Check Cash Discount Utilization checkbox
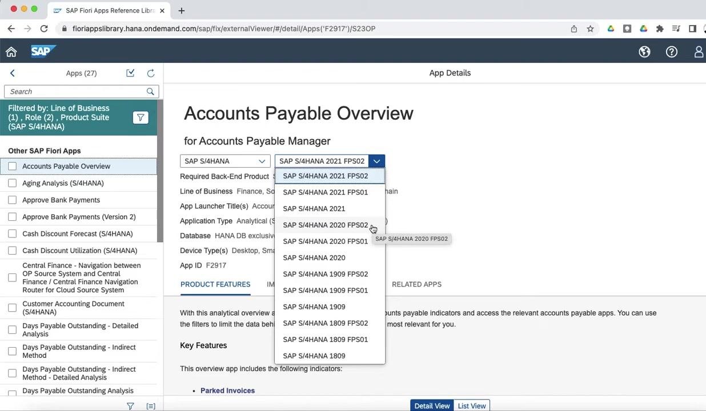 (x=13, y=251)
